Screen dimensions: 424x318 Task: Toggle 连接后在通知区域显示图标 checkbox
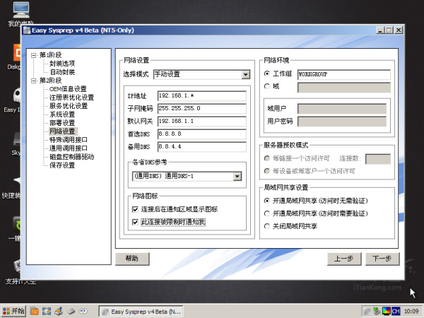point(135,209)
